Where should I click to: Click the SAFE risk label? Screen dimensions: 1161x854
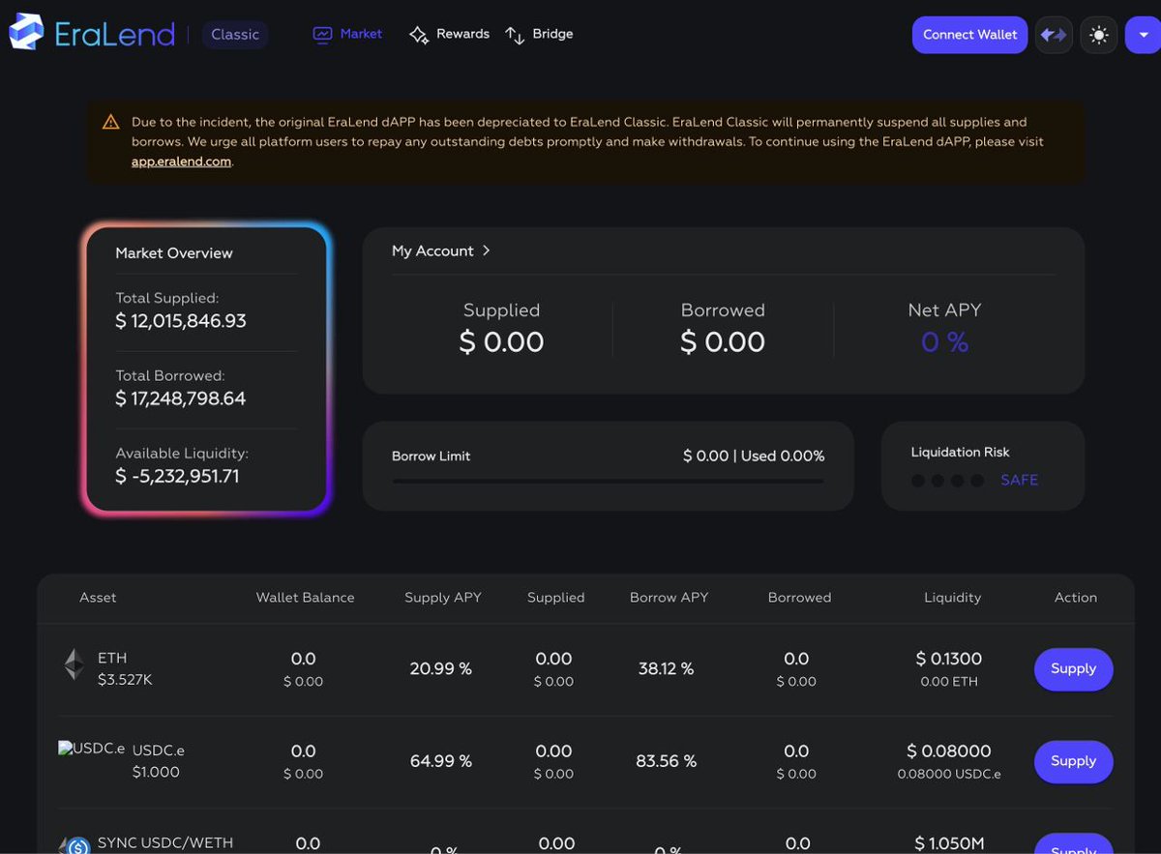click(x=1020, y=480)
